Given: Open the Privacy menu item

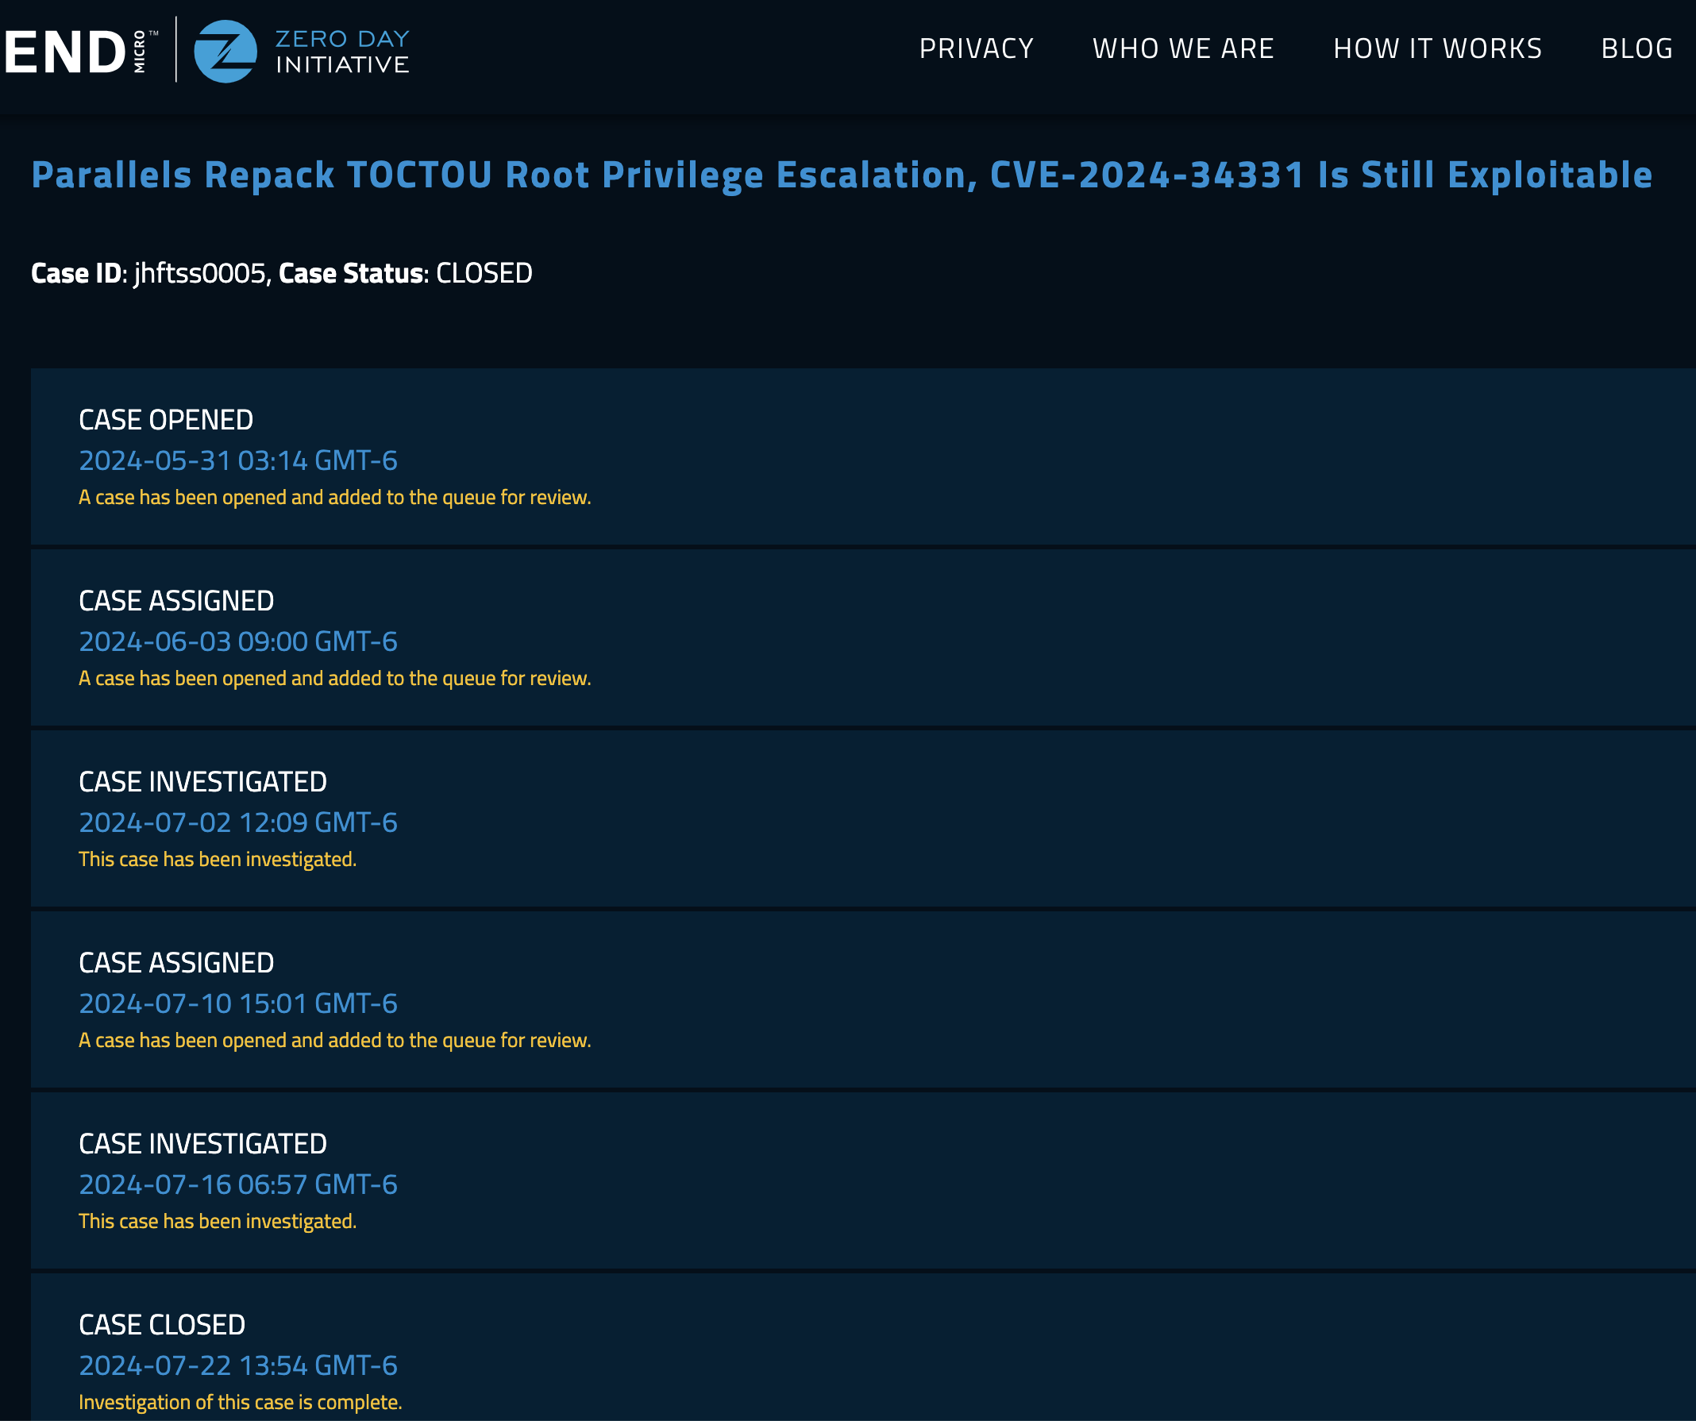Looking at the screenshot, I should [x=977, y=48].
